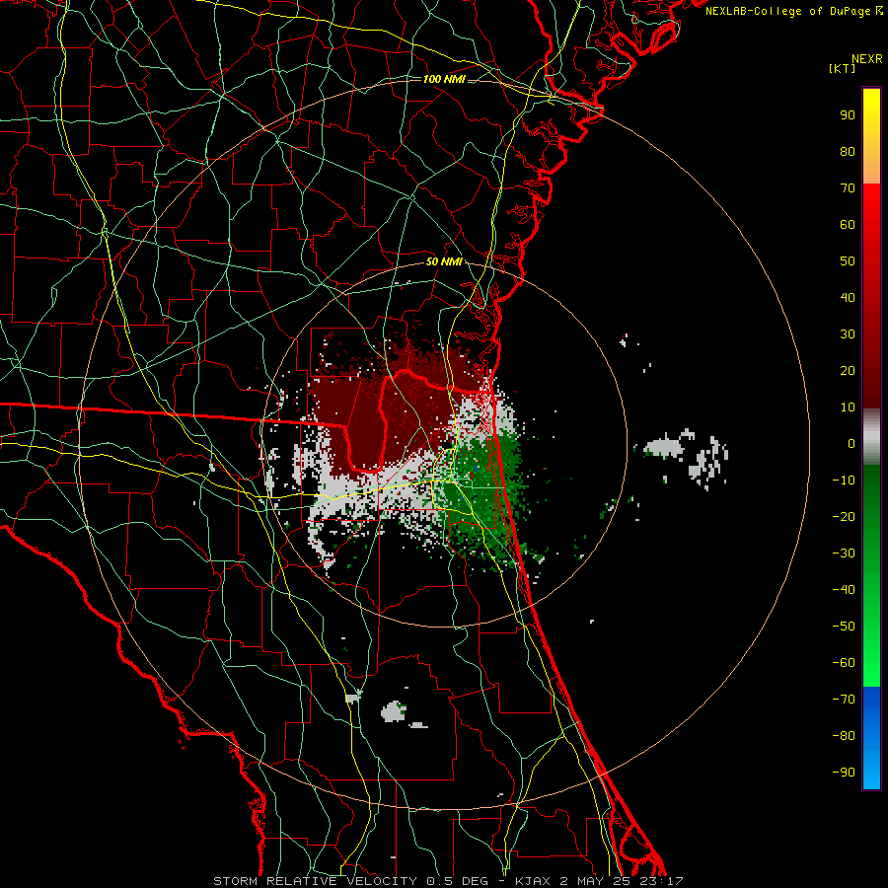The height and width of the screenshot is (888, 888).
Task: Click the 80 value on velocity scale
Action: 848,152
